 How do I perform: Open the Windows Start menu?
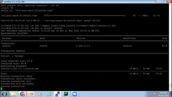tap(4, 94)
